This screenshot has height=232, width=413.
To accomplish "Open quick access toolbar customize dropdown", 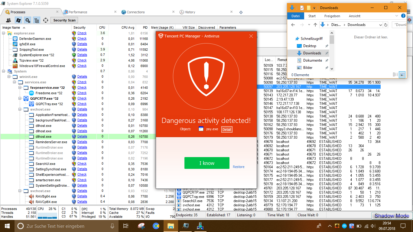I will coord(314,8).
